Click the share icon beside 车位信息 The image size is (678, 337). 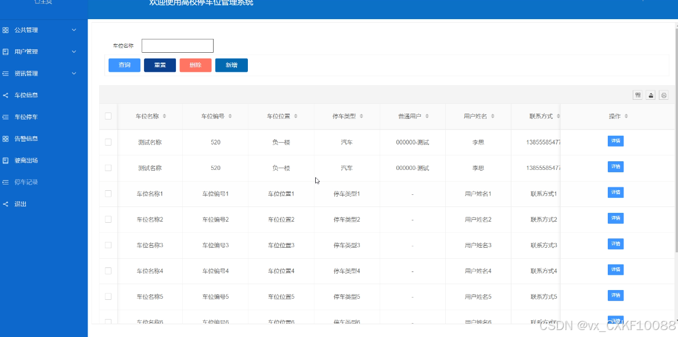[x=6, y=95]
